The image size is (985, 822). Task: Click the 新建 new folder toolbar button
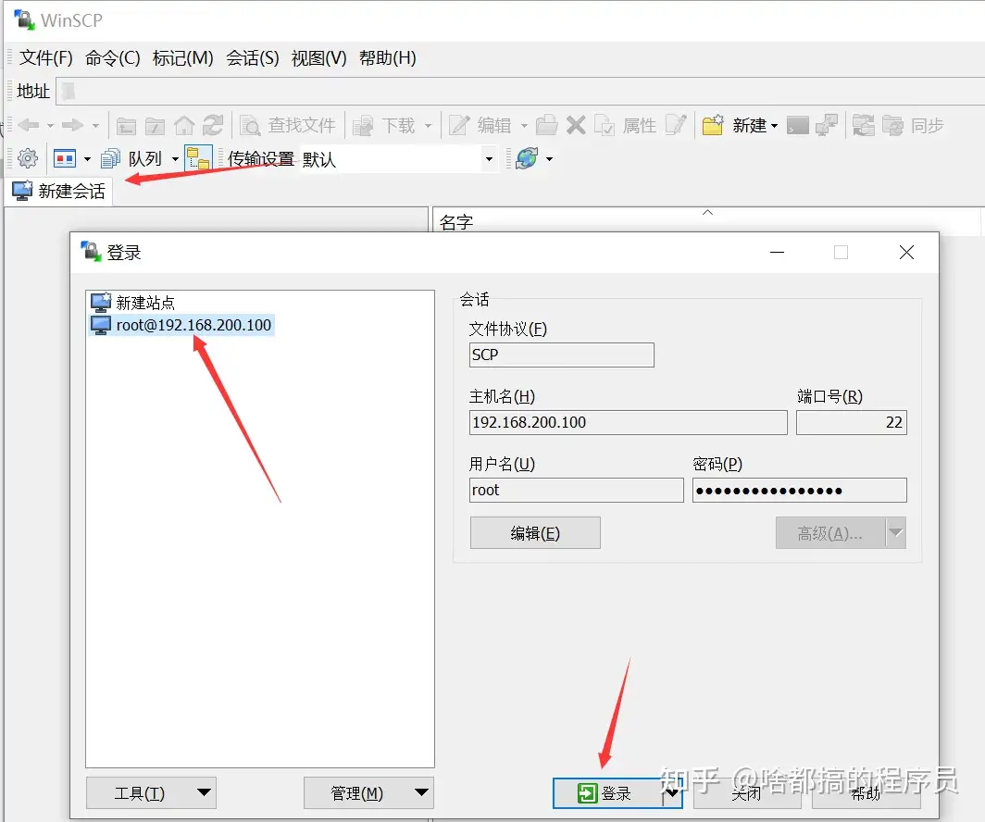734,126
